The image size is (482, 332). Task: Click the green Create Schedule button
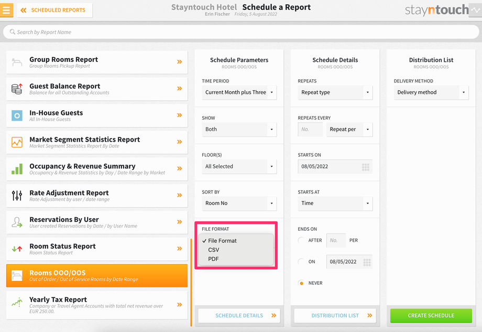pos(431,316)
